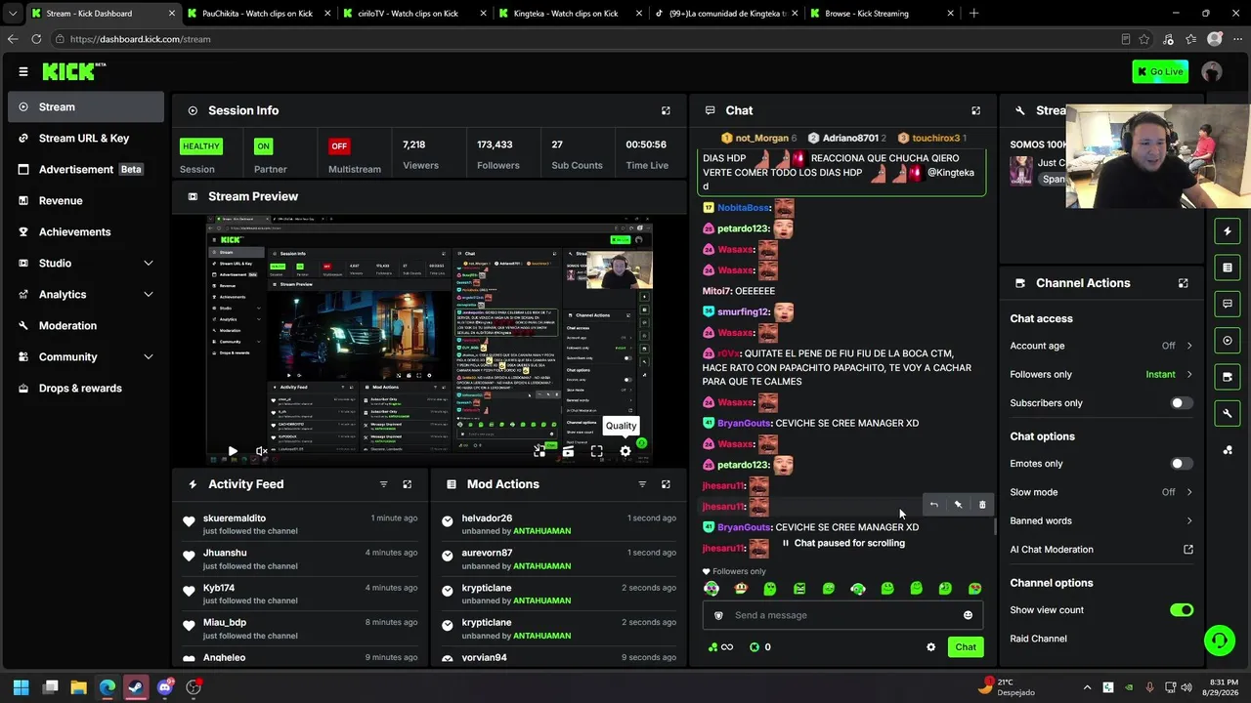
Task: Expand the Channel Actions panel
Action: coord(1183,283)
